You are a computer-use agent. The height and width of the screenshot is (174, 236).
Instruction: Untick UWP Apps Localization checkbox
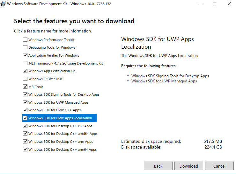tap(25, 118)
